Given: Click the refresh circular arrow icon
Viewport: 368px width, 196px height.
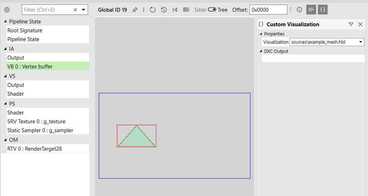Looking at the screenshot, I should tap(152, 10).
